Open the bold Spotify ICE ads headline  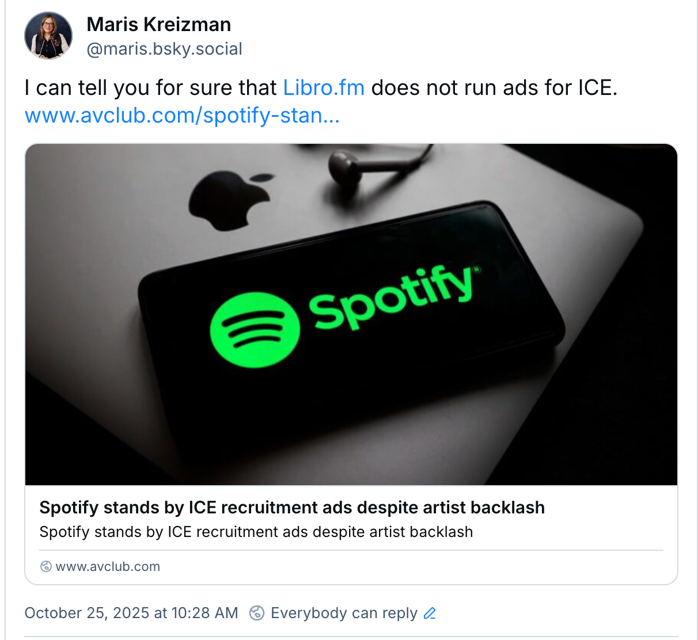pos(292,508)
